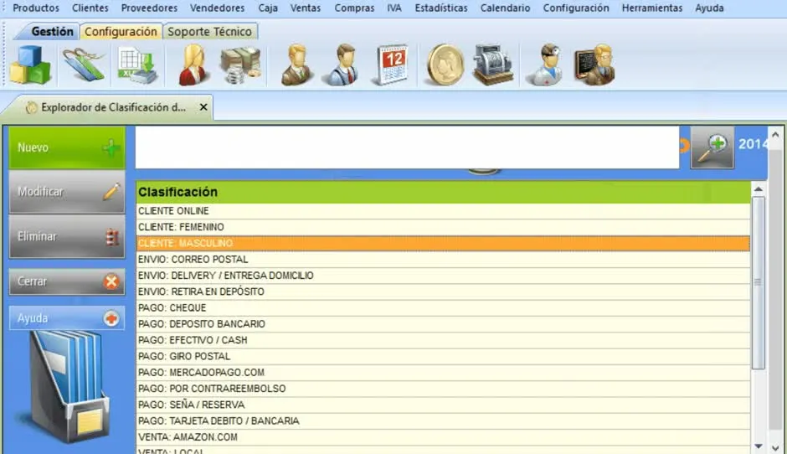Image resolution: width=787 pixels, height=454 pixels.
Task: Click the stack of money icon
Action: pyautogui.click(x=241, y=65)
